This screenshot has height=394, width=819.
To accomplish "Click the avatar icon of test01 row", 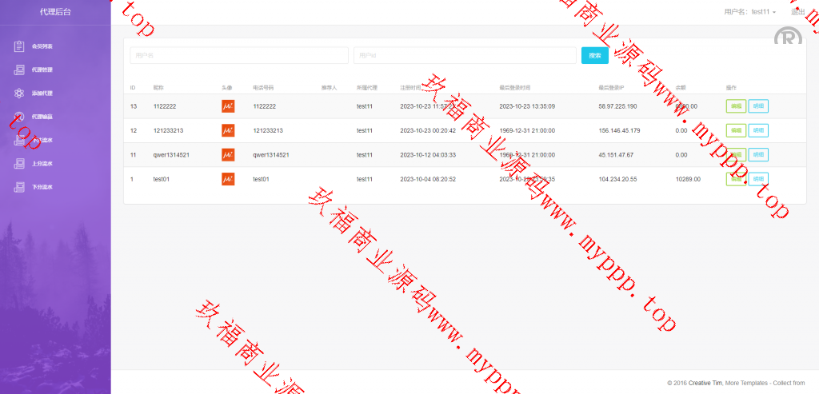I will (x=228, y=179).
